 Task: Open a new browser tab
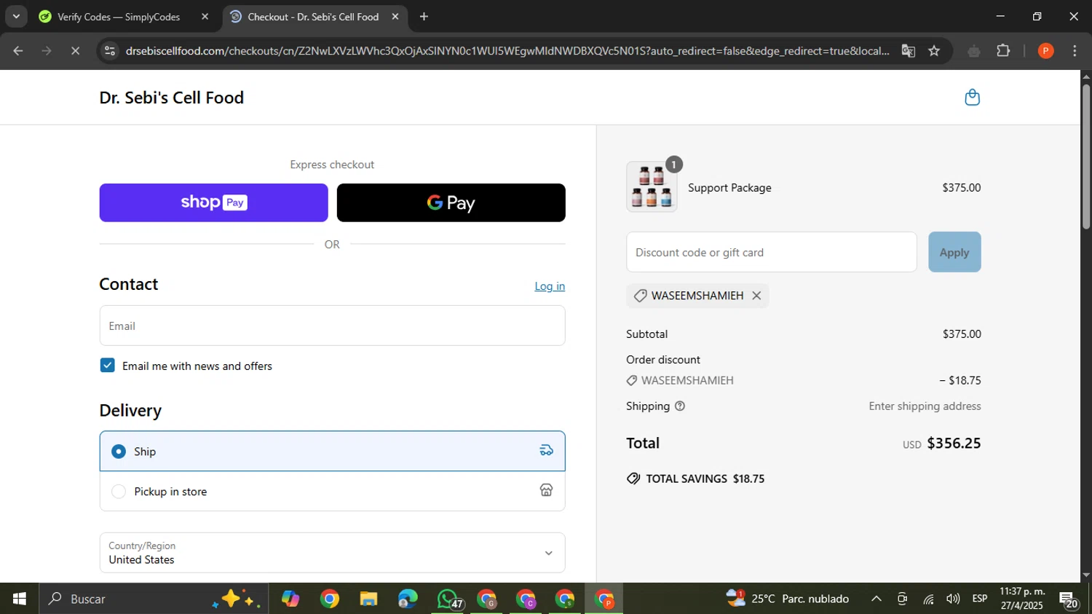click(x=424, y=16)
